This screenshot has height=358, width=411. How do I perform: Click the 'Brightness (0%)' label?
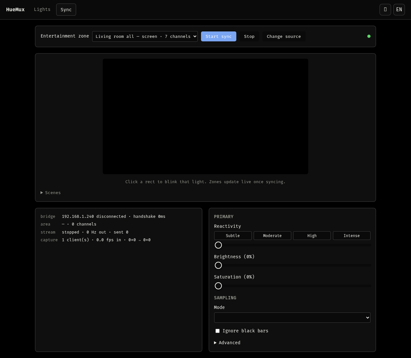[234, 257]
